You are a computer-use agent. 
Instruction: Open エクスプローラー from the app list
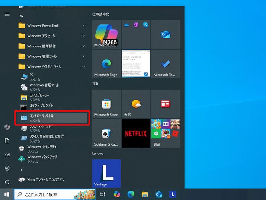click(52, 97)
